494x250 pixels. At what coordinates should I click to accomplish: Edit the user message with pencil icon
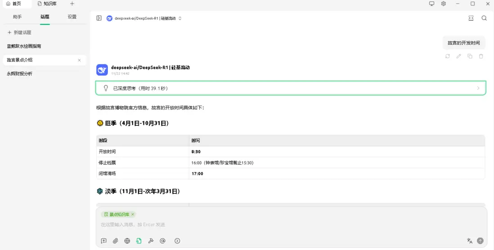[x=459, y=56]
